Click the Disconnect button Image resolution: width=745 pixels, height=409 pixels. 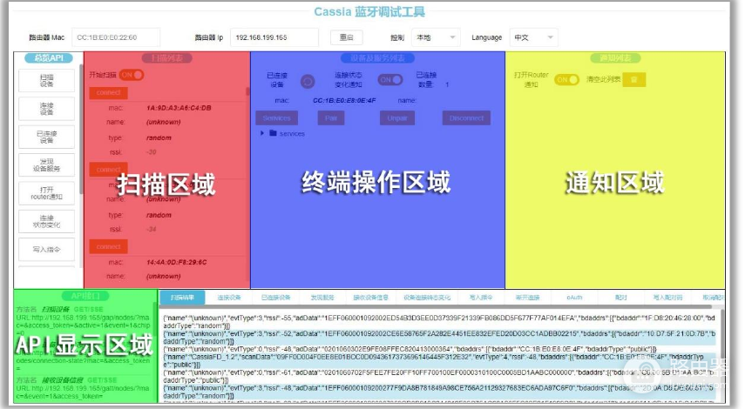466,118
